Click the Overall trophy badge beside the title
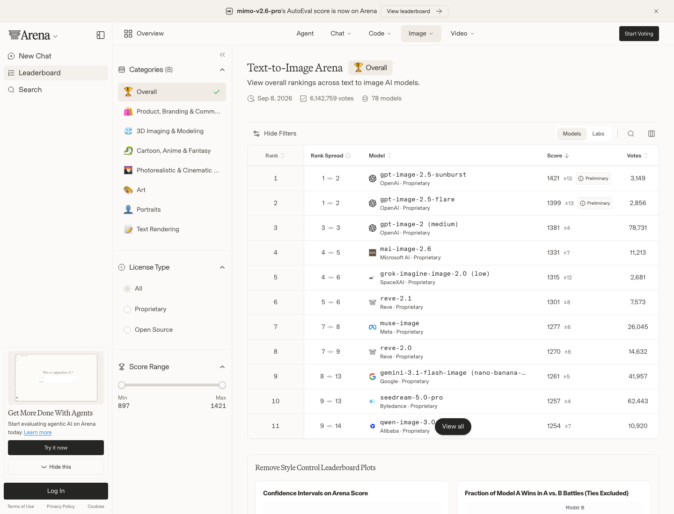This screenshot has width=674, height=514. [370, 68]
